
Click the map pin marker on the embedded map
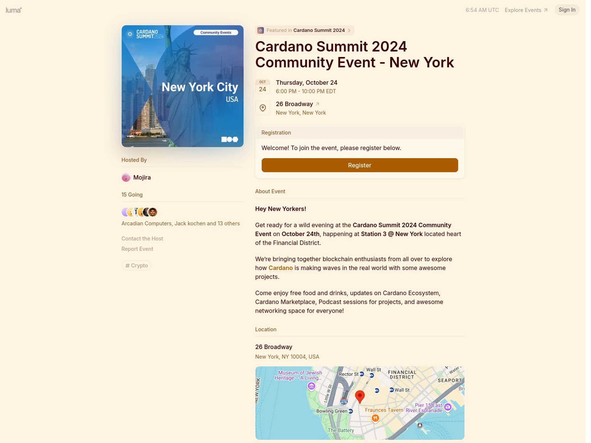pyautogui.click(x=360, y=395)
